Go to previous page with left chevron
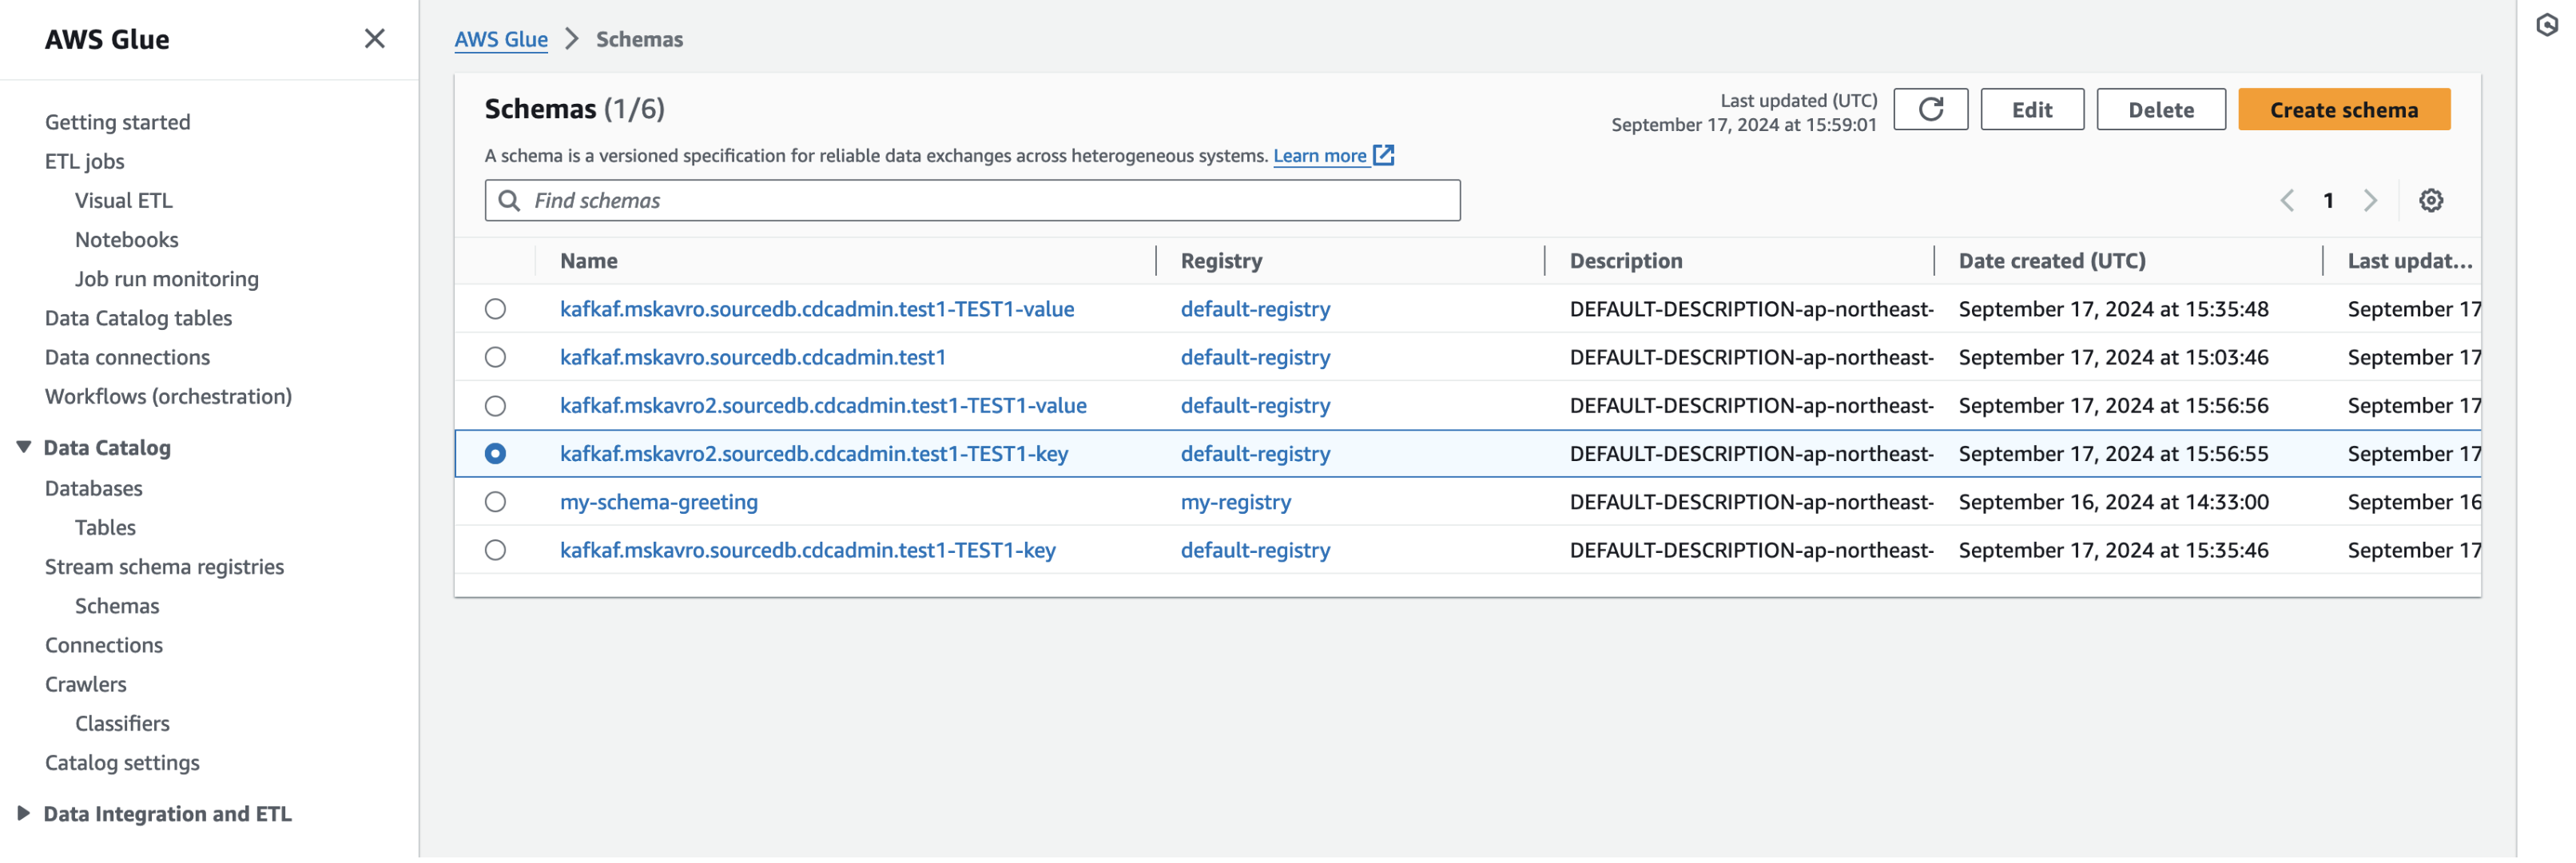The height and width of the screenshot is (863, 2576). (x=2286, y=201)
